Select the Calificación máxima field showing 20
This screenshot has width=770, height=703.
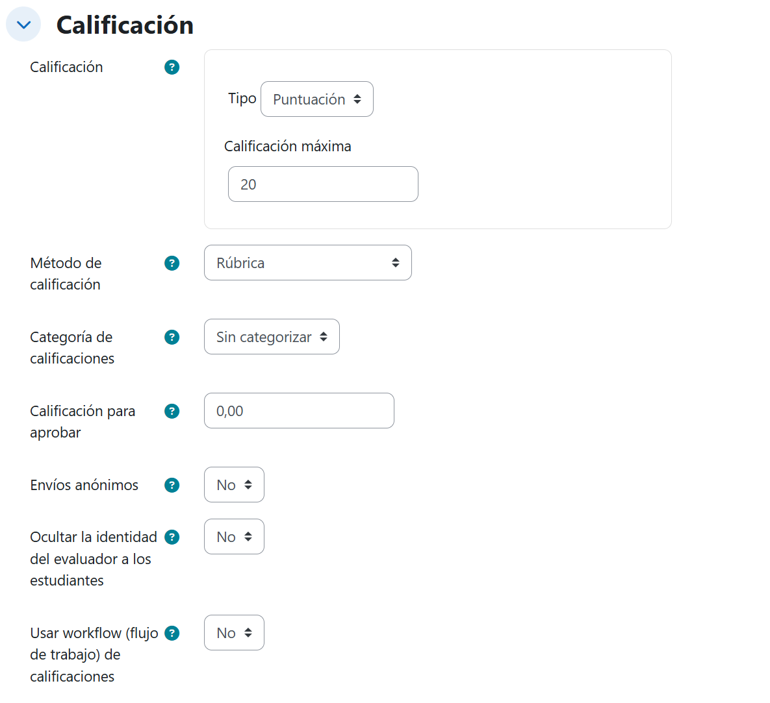click(323, 184)
